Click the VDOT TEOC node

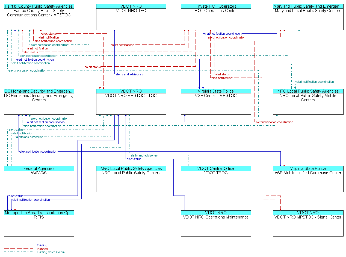pos(216,179)
